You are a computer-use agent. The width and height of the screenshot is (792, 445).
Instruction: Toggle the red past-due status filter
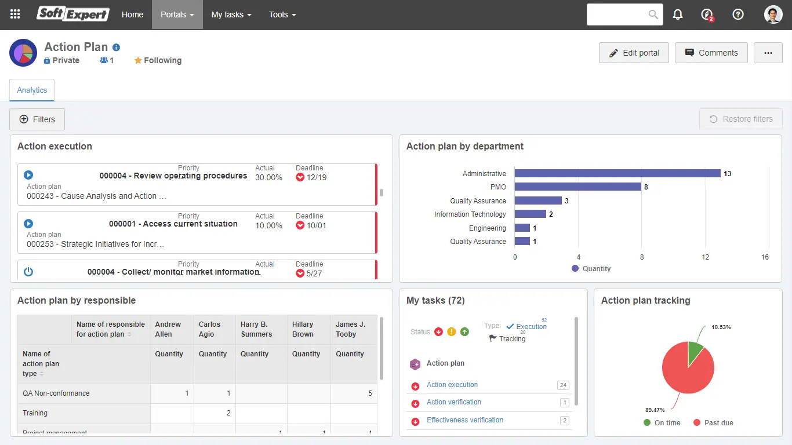point(438,332)
